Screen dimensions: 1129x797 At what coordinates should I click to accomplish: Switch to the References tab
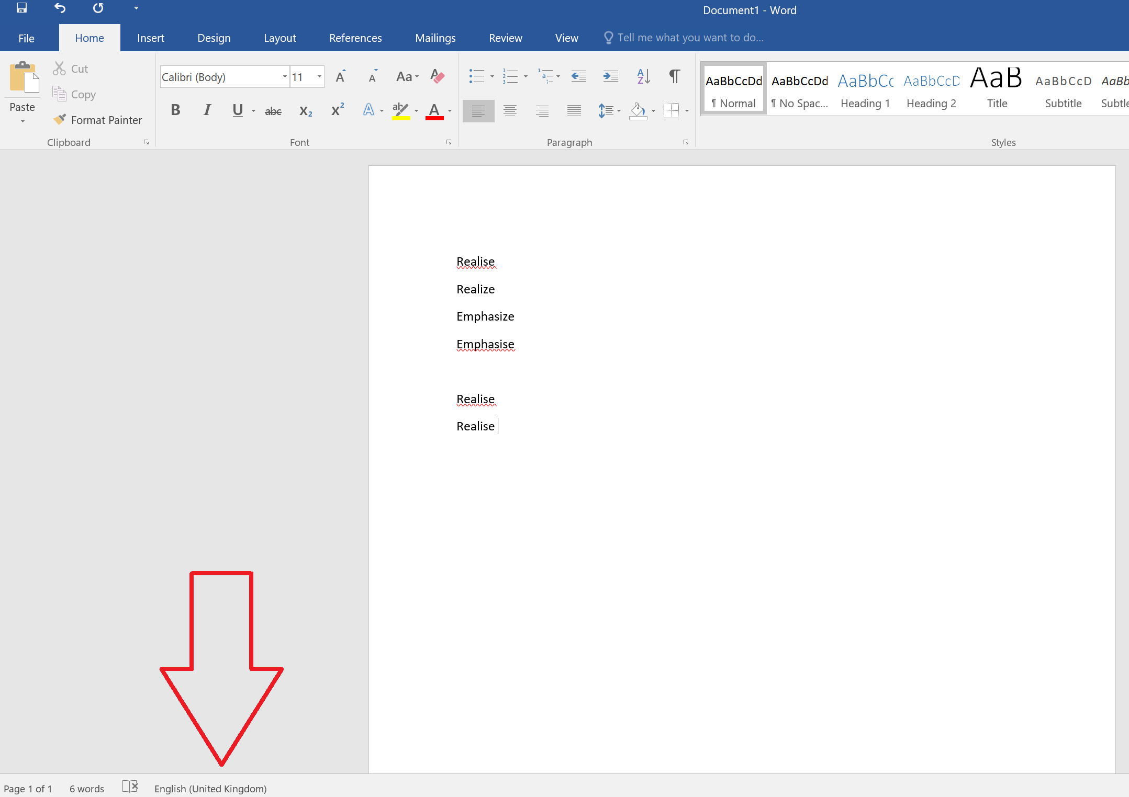[x=355, y=38]
